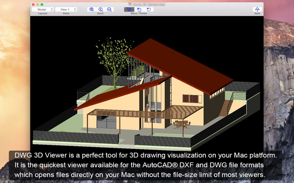Select the dashed Rotate arrow tool
294x183 pixels.
coord(149,10)
